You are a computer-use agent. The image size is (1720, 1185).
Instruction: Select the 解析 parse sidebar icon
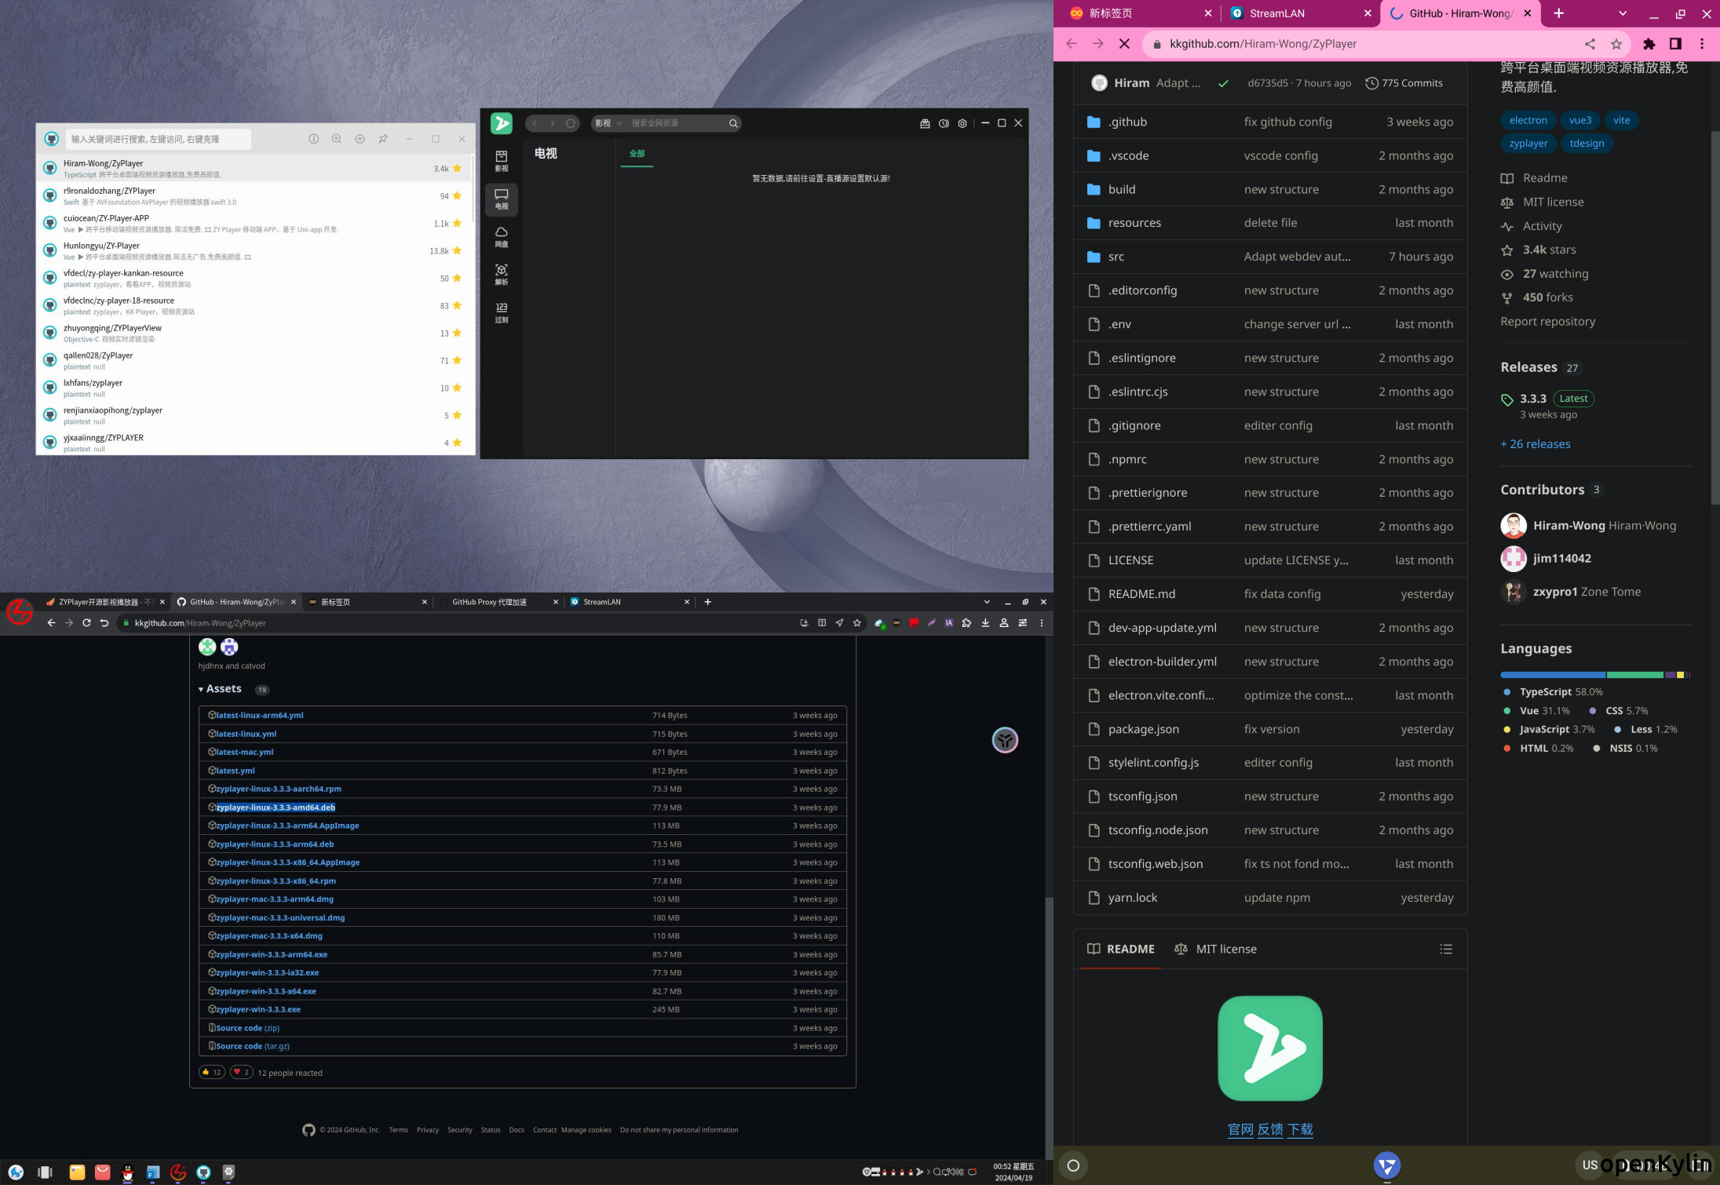[x=501, y=274]
